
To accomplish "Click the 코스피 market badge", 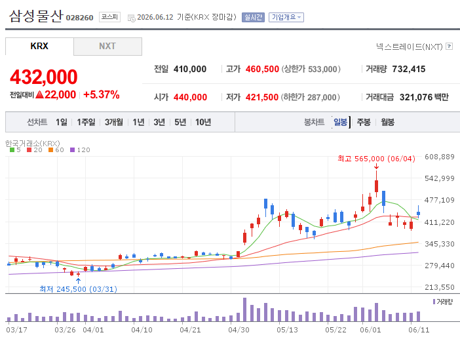I will click(109, 17).
